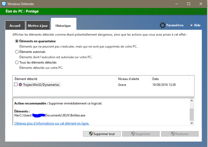The height and width of the screenshot is (147, 208).
Task: Click the État du PC : Protégé status text
Action: click(22, 11)
